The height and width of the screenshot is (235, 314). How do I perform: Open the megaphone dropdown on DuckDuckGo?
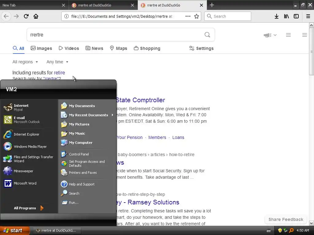pyautogui.click(x=270, y=35)
